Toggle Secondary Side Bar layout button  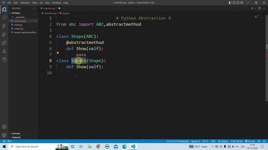click(x=238, y=2)
